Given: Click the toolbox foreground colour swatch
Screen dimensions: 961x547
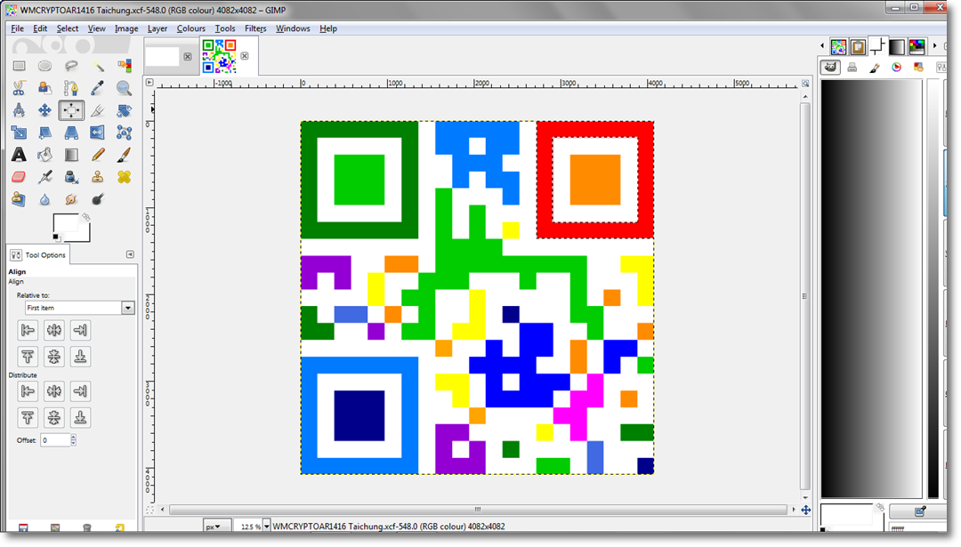Looking at the screenshot, I should click(65, 223).
